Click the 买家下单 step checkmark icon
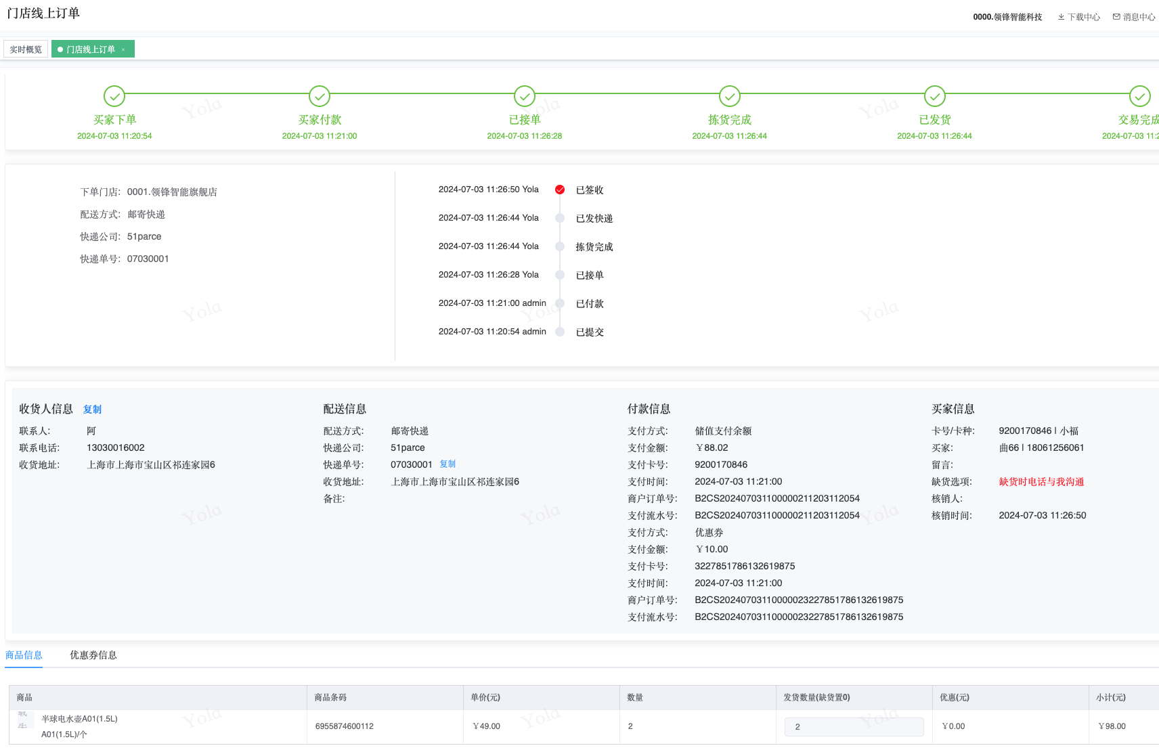1159x750 pixels. pos(114,96)
